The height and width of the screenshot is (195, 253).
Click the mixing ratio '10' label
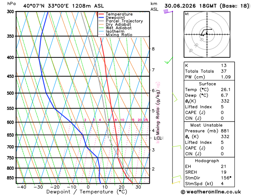(122, 120)
